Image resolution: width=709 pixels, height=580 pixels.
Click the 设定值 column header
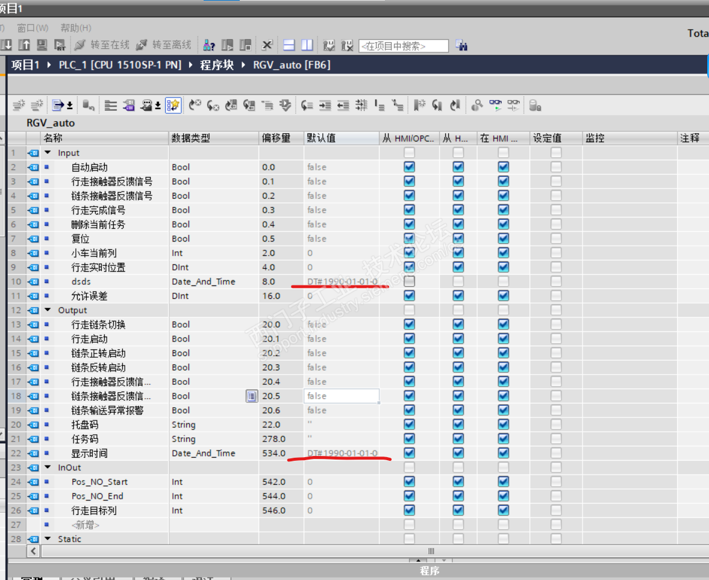coord(556,139)
